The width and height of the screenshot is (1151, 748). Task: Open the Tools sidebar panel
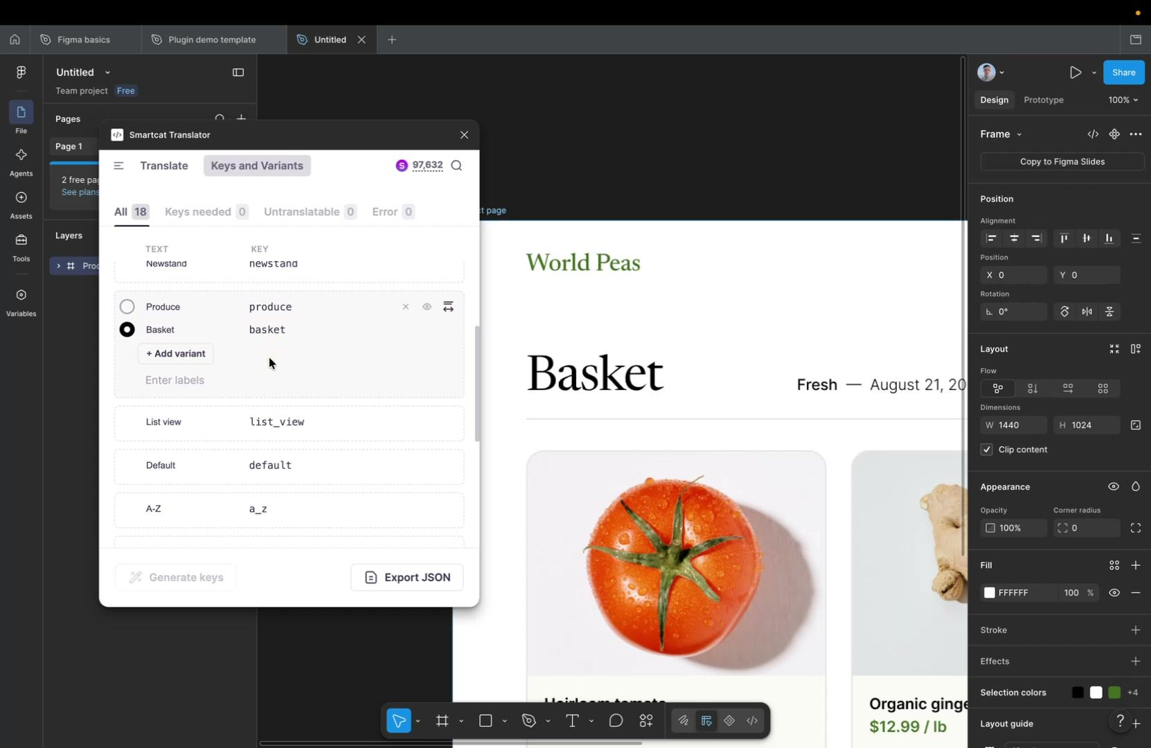coord(21,247)
